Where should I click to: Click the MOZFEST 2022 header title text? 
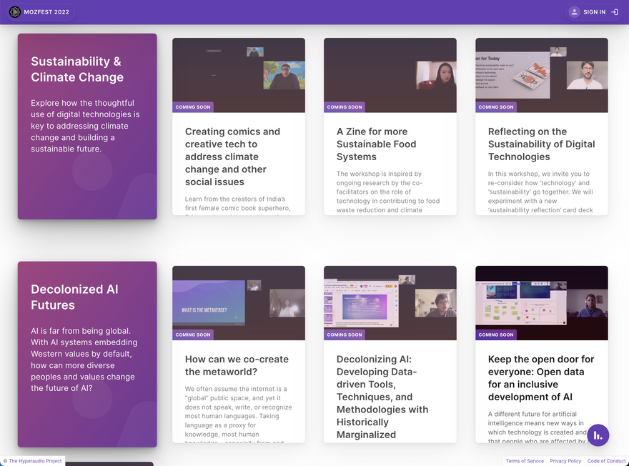tap(46, 12)
